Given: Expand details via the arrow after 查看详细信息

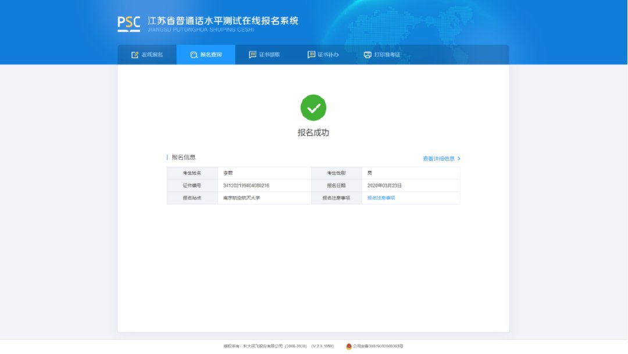Looking at the screenshot, I should [459, 159].
